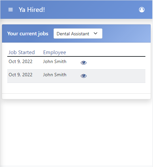Select the shaded table row's empty area

[x=116, y=76]
